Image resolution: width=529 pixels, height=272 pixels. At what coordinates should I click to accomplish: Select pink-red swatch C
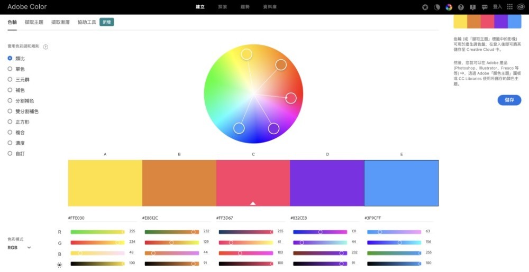(253, 183)
